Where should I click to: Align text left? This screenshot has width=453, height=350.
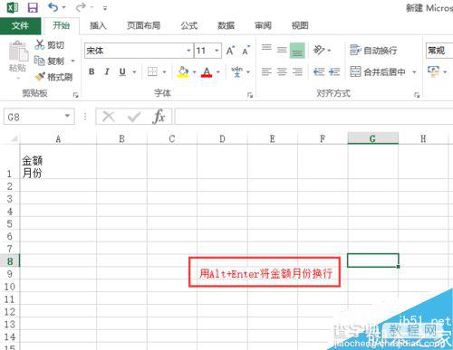(x=266, y=71)
